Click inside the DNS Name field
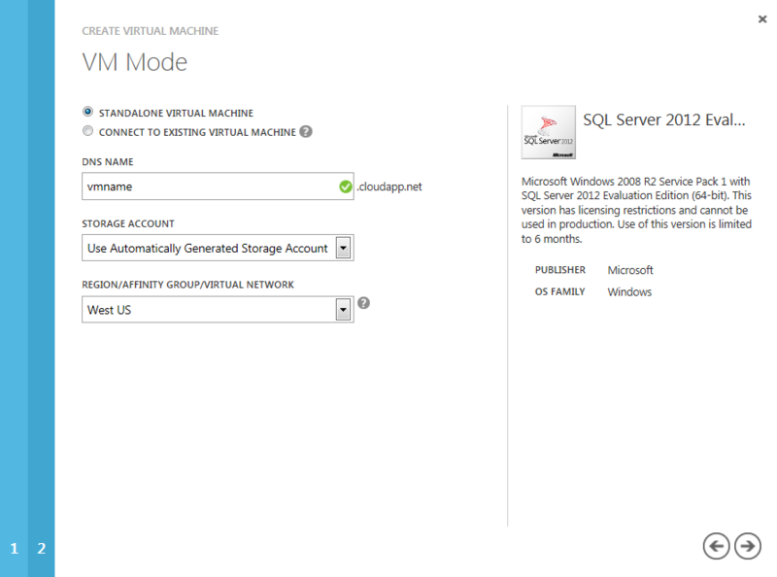The width and height of the screenshot is (777, 577). click(194, 186)
